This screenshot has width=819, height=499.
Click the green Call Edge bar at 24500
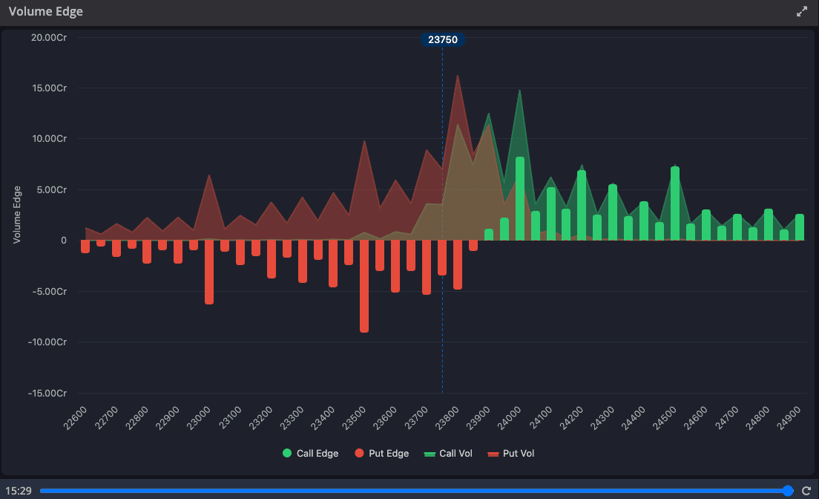coord(675,204)
